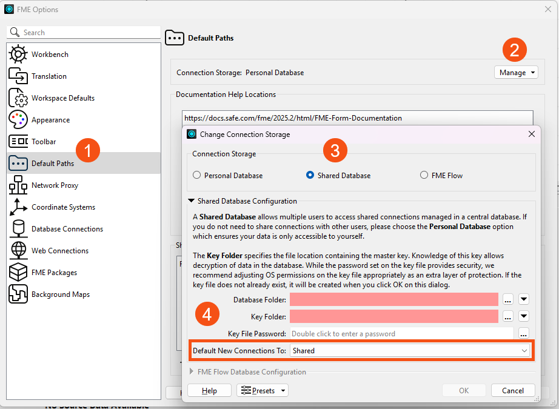This screenshot has height=409, width=559.
Task: Select Shared Database radio button
Action: click(310, 175)
